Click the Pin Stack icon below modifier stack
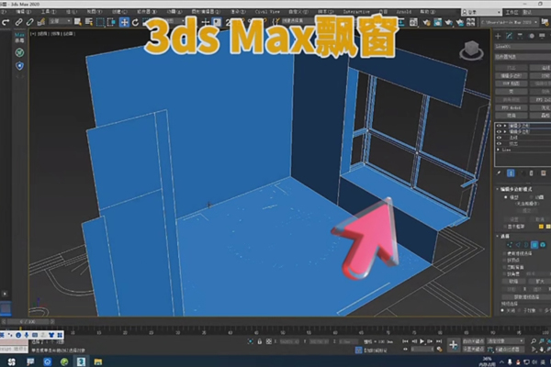 point(499,173)
